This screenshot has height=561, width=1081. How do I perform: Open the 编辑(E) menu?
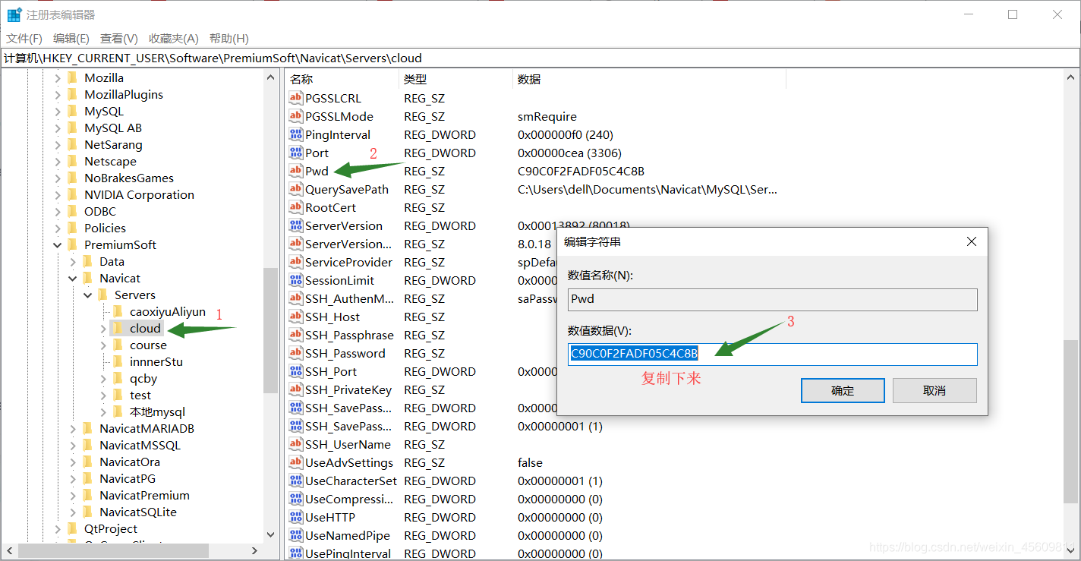pos(71,38)
